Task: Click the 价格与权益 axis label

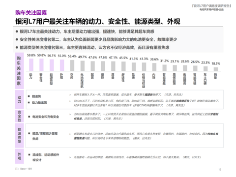Action: tap(144, 81)
